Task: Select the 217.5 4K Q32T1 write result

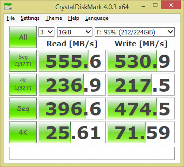Action: coord(141,85)
